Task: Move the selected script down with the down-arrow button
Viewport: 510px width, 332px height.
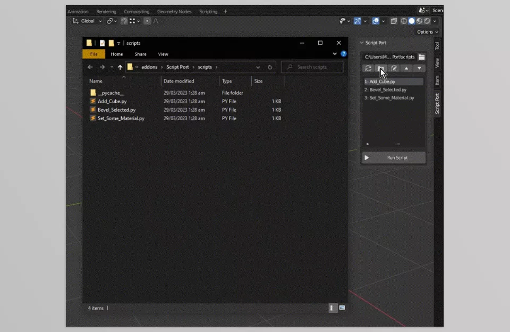Action: [x=419, y=68]
